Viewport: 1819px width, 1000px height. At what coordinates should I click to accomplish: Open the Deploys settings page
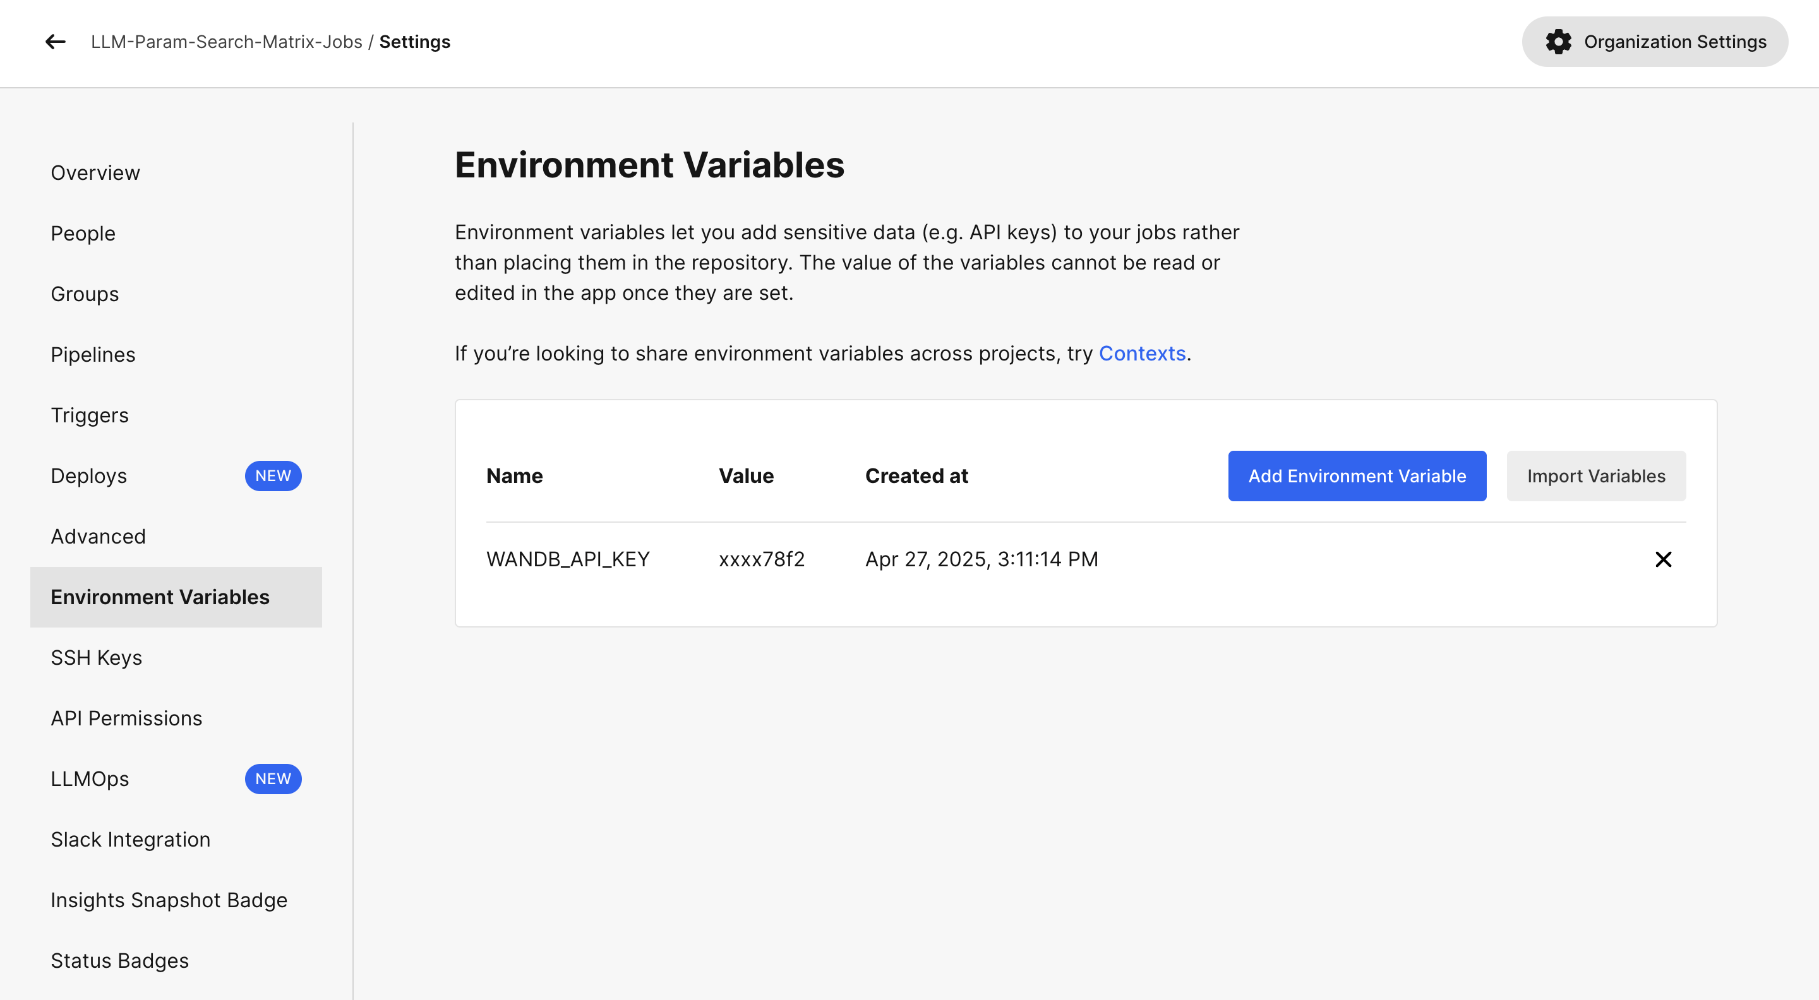click(x=89, y=475)
